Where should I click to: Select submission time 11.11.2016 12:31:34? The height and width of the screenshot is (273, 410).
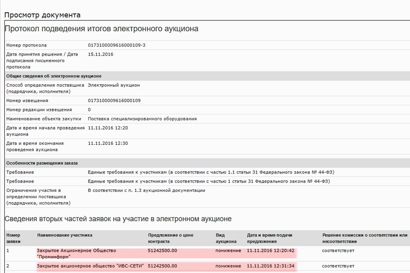pyautogui.click(x=270, y=266)
